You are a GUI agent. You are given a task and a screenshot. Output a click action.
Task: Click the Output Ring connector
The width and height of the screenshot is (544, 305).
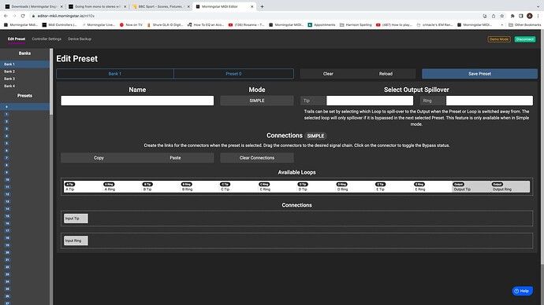(x=510, y=187)
